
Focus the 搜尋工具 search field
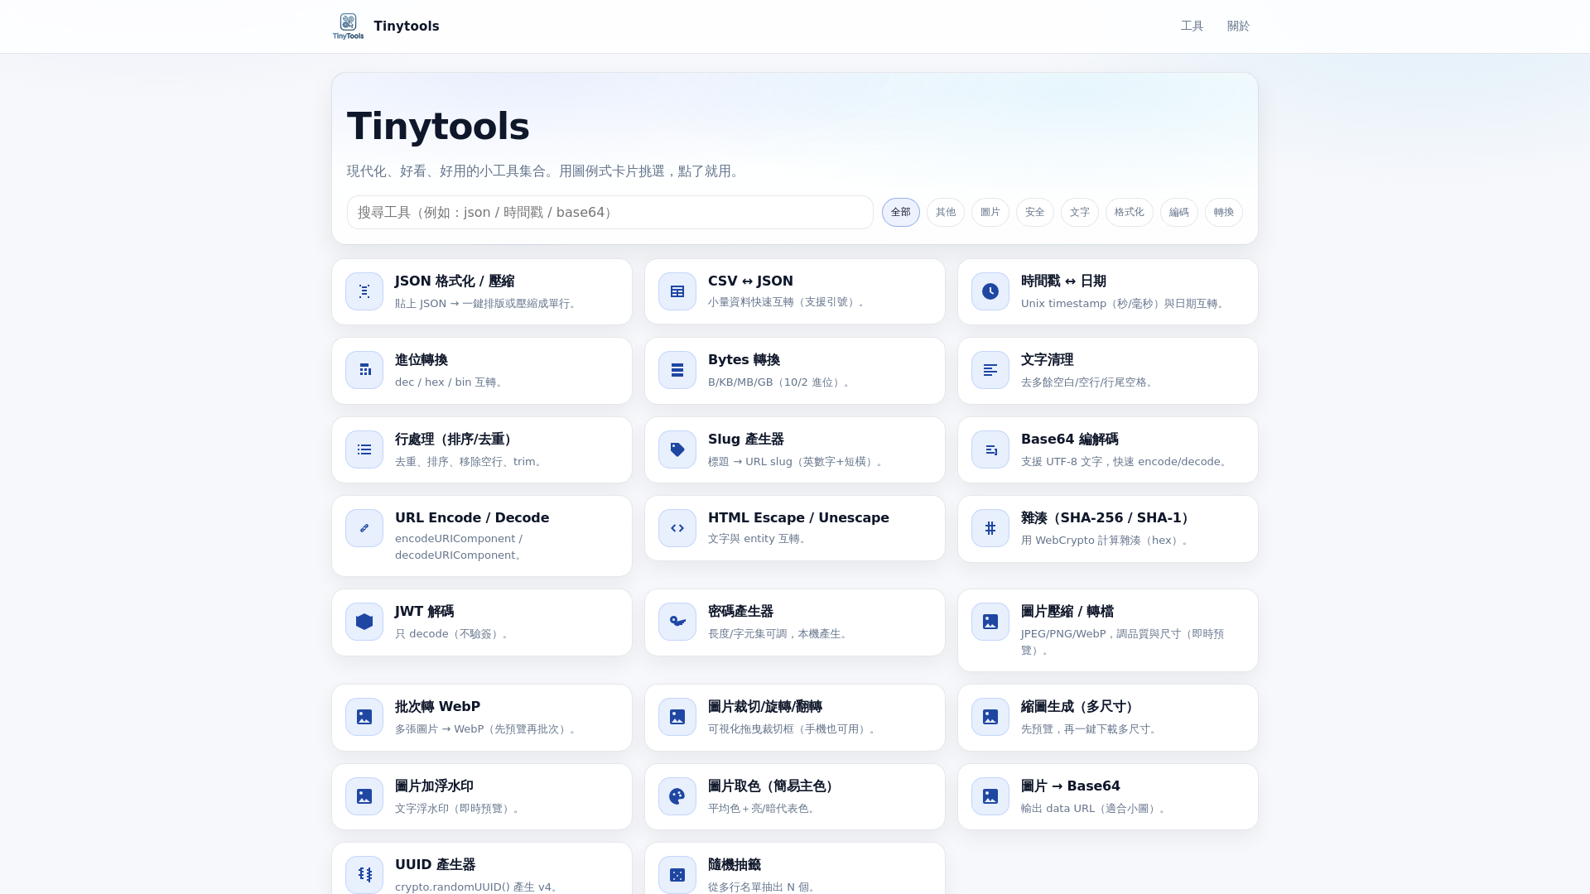point(610,213)
